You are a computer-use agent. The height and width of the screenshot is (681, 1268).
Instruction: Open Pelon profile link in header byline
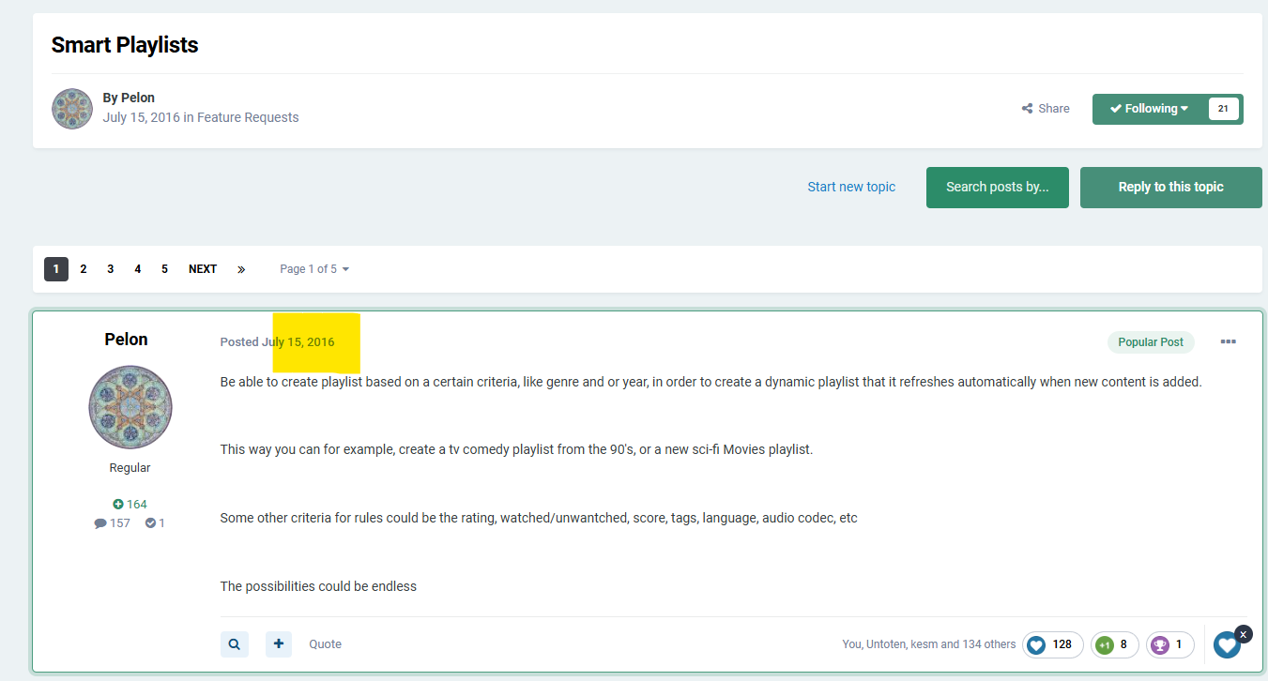138,98
